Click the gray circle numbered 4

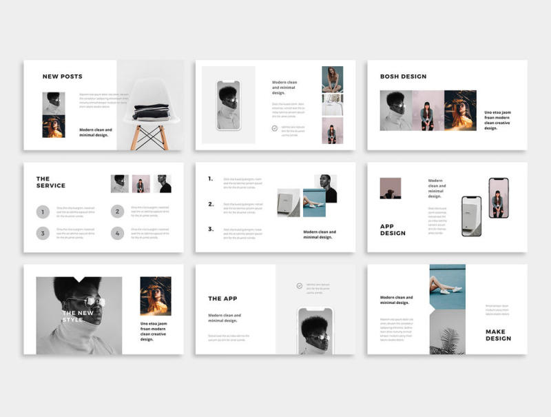tap(117, 234)
